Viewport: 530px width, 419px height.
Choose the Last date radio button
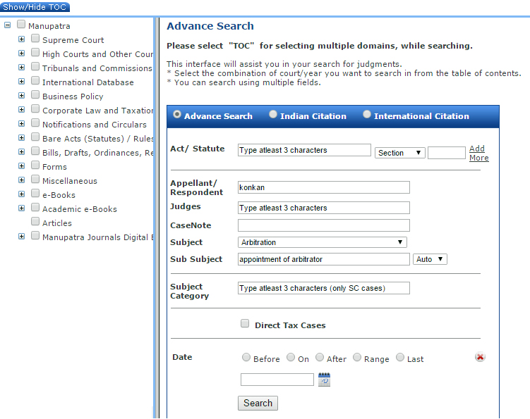pos(400,357)
